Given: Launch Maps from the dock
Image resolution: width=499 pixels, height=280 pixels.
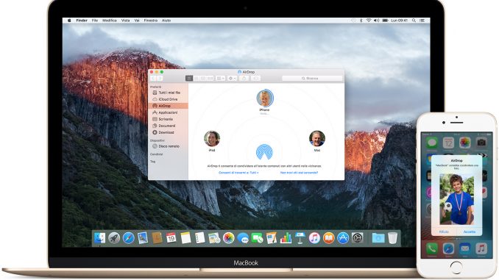Looking at the screenshot, I should point(214,237).
